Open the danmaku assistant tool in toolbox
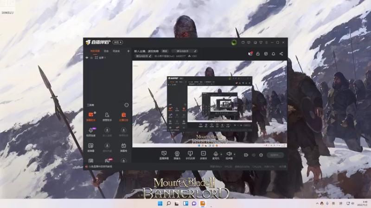This screenshot has width=371, height=208. click(91, 116)
